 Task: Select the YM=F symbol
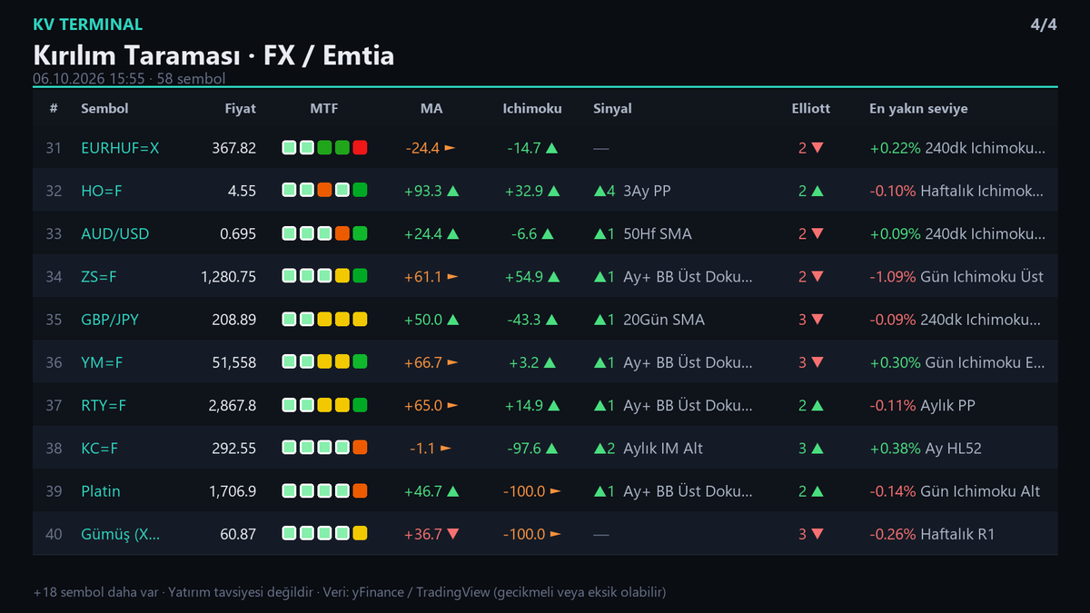pos(102,362)
